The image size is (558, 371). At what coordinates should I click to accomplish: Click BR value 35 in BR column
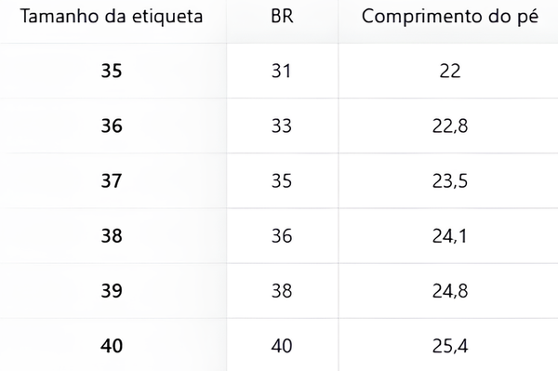(x=282, y=180)
